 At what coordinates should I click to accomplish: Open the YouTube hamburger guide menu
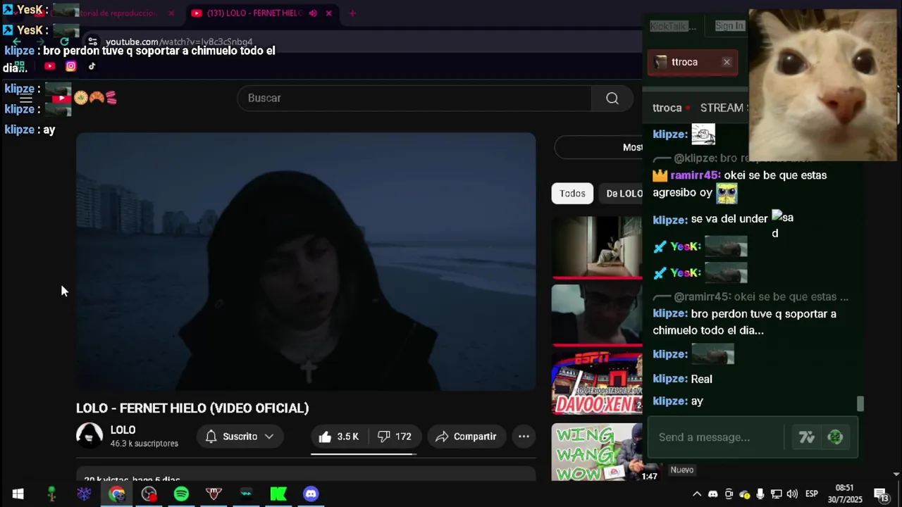click(26, 99)
